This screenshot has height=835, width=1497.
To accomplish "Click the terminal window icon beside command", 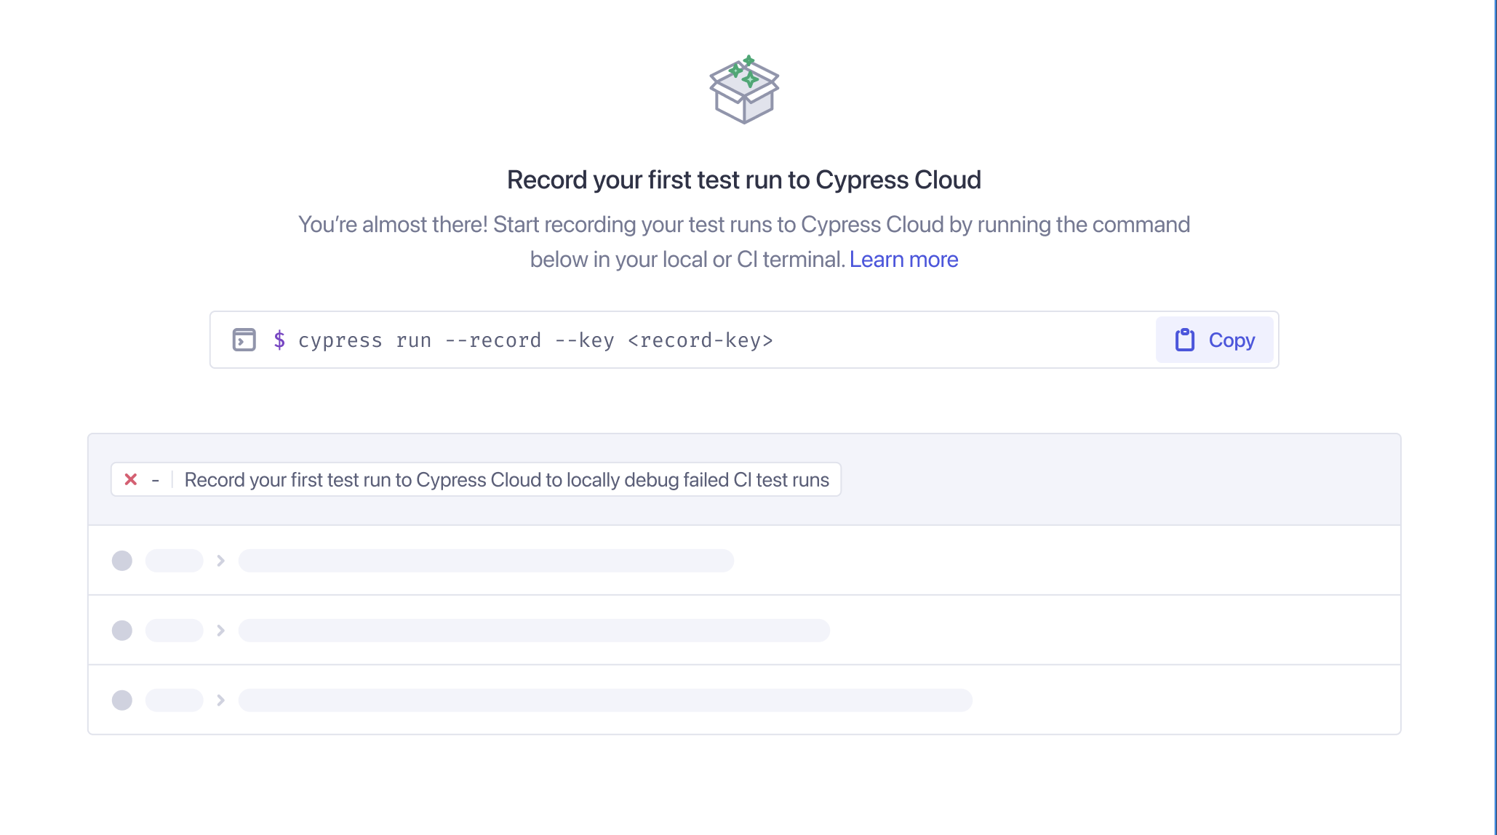I will 244,340.
